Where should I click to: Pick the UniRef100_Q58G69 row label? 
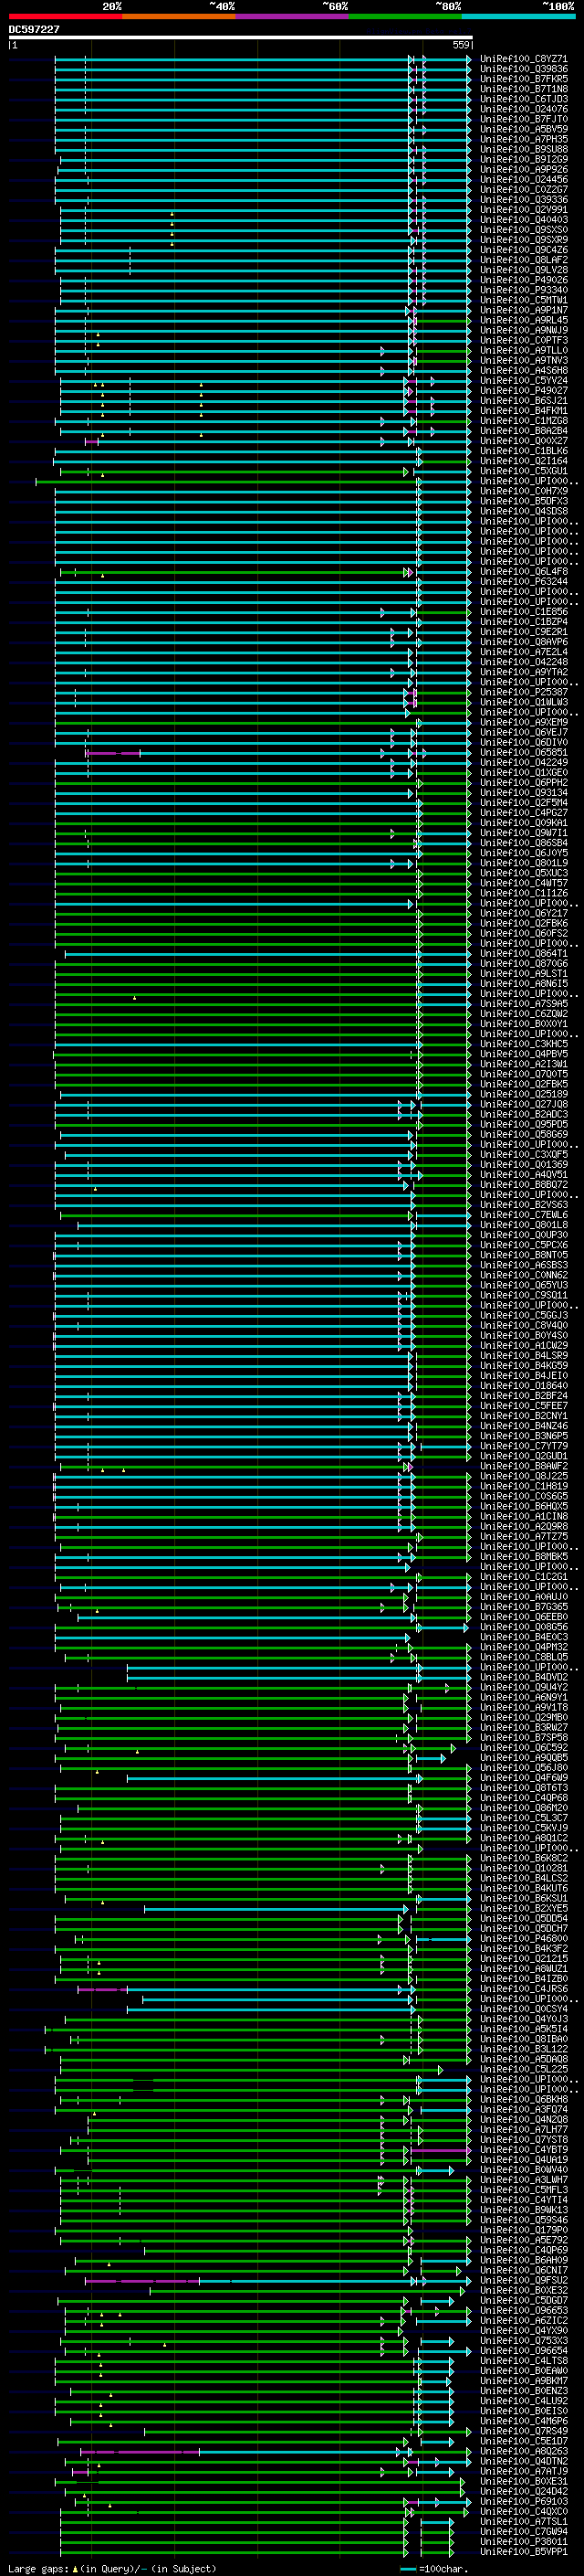pyautogui.click(x=524, y=1134)
